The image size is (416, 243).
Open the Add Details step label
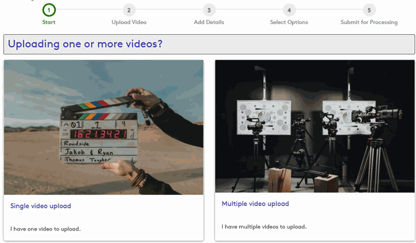pyautogui.click(x=209, y=22)
